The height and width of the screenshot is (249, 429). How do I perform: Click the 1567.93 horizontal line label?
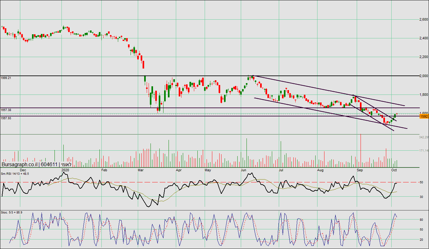coord(6,118)
